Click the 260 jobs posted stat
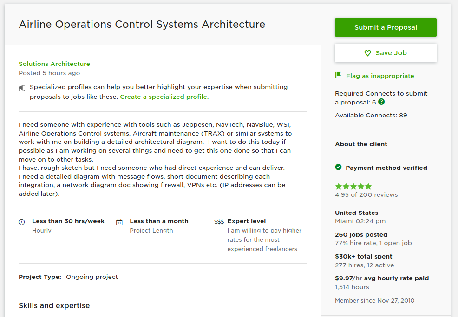 (361, 234)
